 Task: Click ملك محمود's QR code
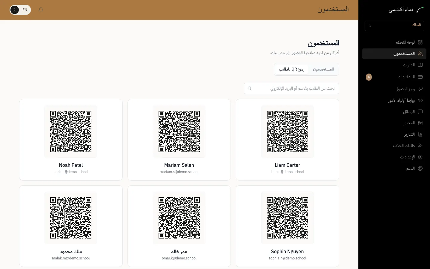71,218
